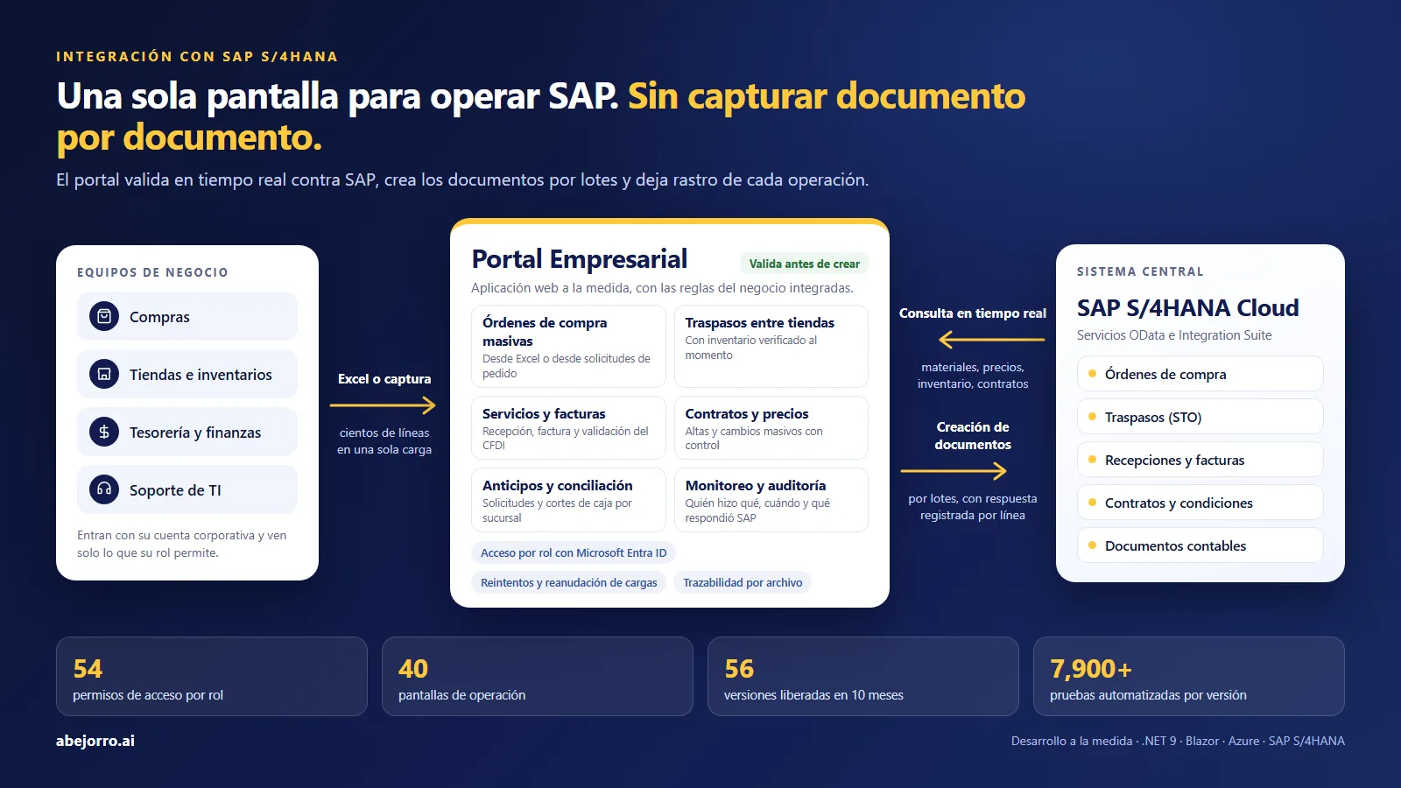Image resolution: width=1401 pixels, height=788 pixels.
Task: Click the 'Excel o captura' label
Action: pyautogui.click(x=384, y=379)
